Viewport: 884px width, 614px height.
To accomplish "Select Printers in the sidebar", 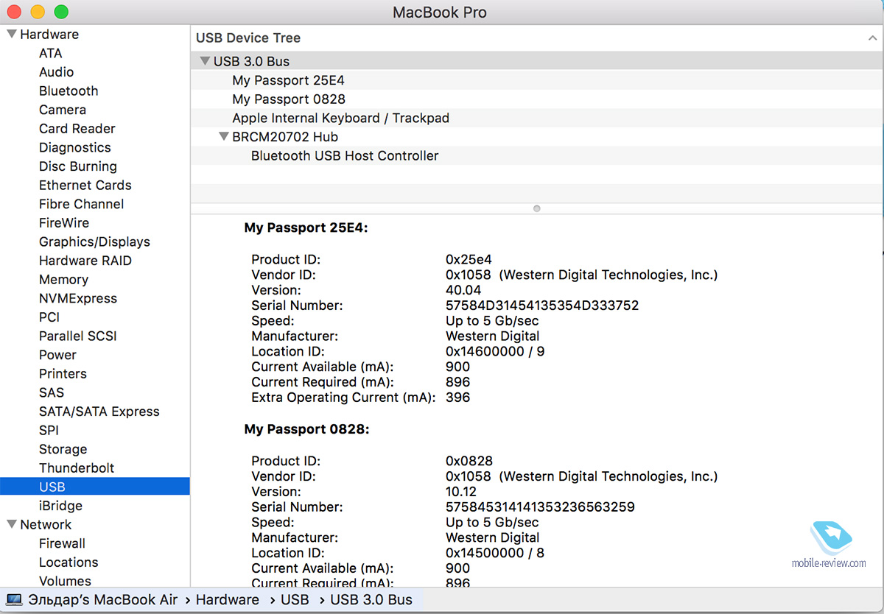I will [63, 374].
